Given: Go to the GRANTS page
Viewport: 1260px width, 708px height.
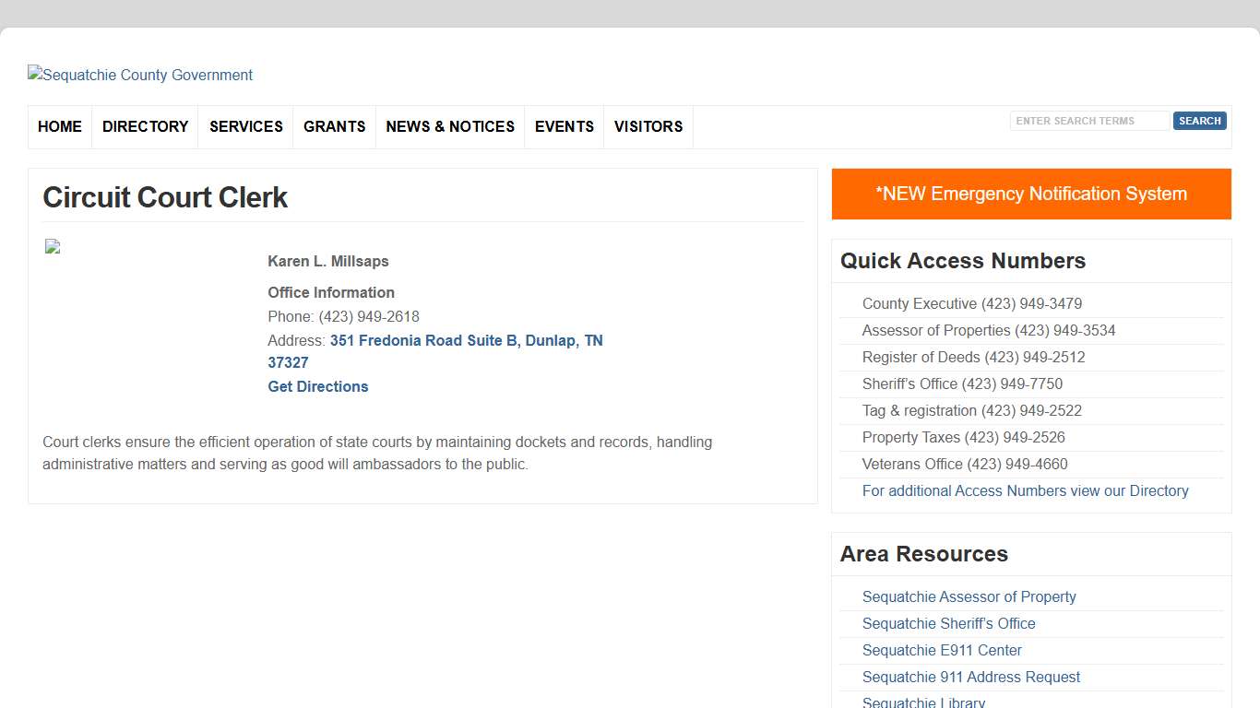Looking at the screenshot, I should [334, 127].
